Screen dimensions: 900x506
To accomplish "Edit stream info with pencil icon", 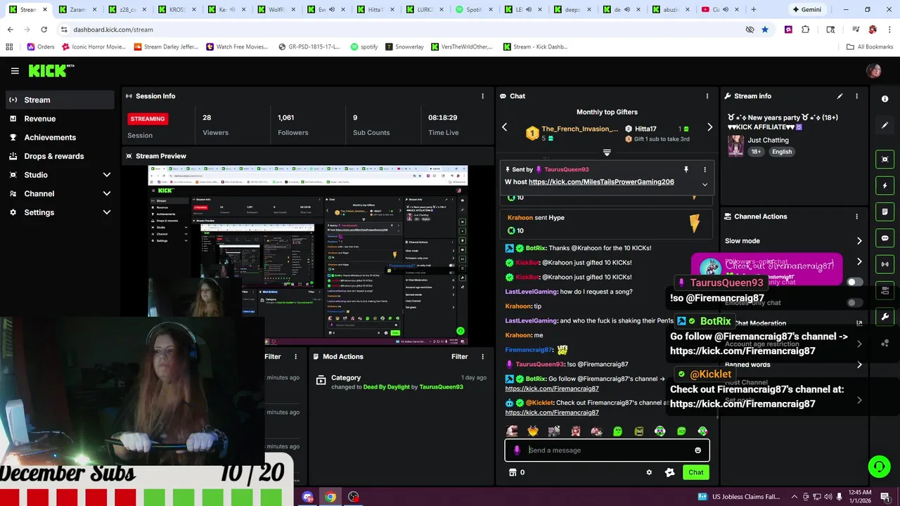I will [x=840, y=96].
